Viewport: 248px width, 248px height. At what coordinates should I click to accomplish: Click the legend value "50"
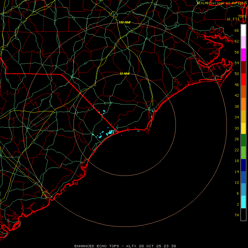point(237,74)
